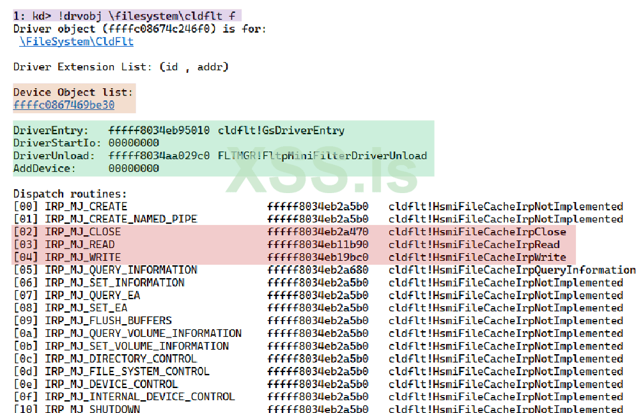Select the IRP_MJ_DIRECTORY_CONTROL row label
Screen dimensions: 643x413
(121, 359)
